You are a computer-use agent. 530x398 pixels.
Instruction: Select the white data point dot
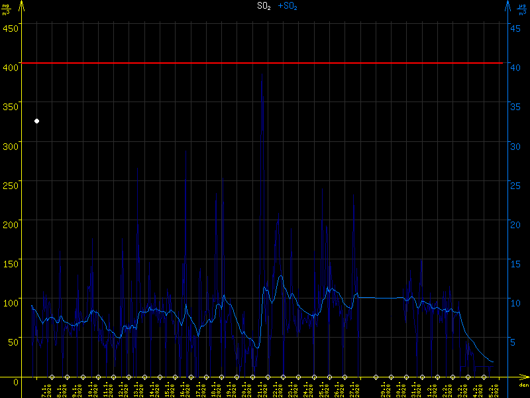click(37, 121)
